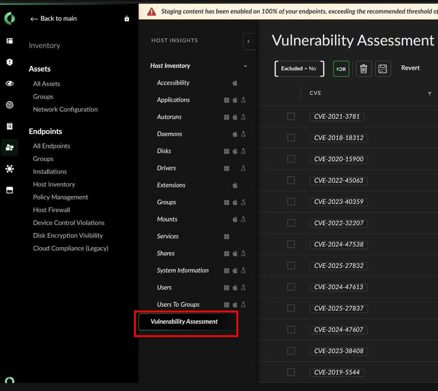Open Network Configuration under Assets
The image size is (438, 391).
(x=65, y=110)
